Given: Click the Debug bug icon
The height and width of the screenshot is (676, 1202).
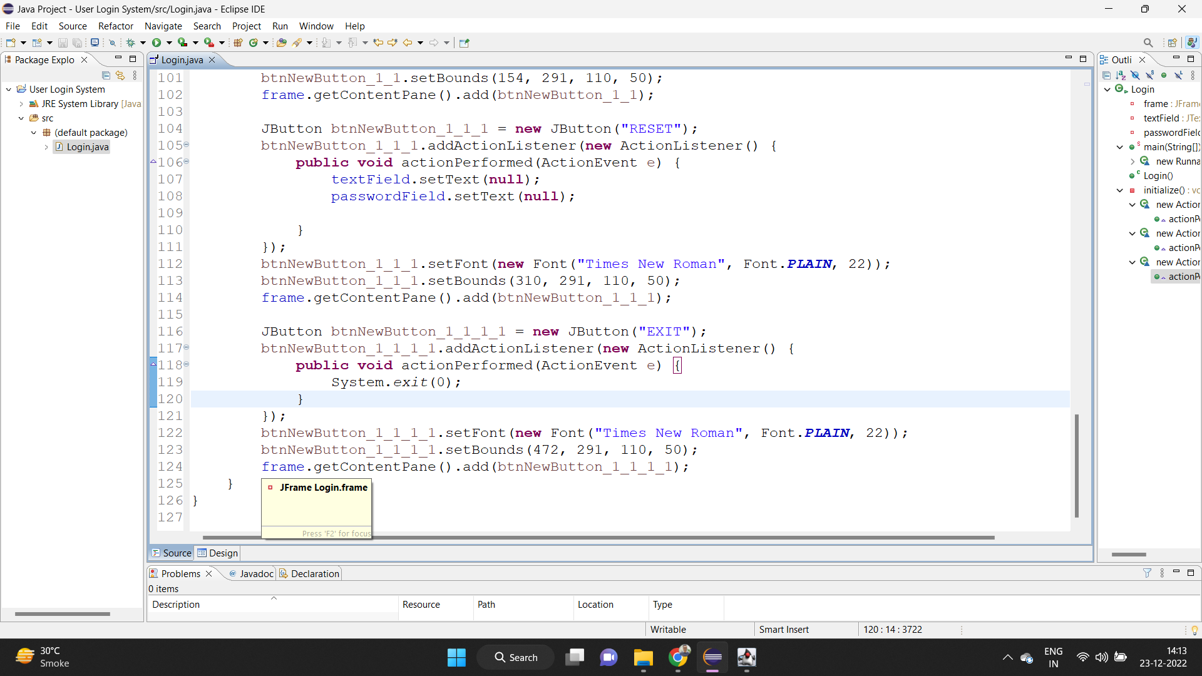Looking at the screenshot, I should click(131, 43).
